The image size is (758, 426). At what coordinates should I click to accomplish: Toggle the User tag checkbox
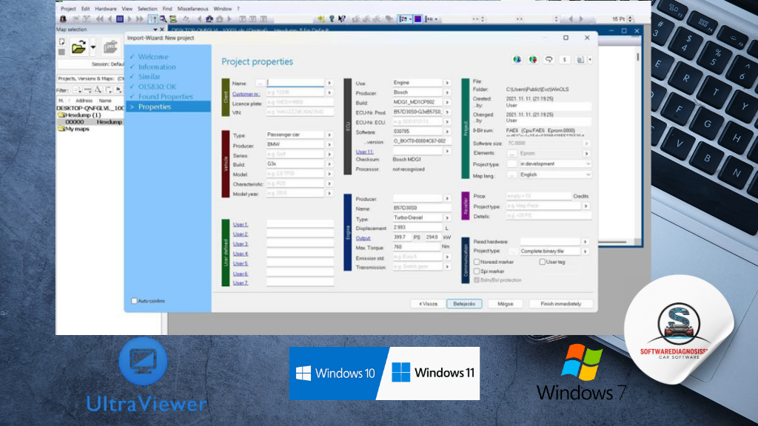(x=542, y=262)
